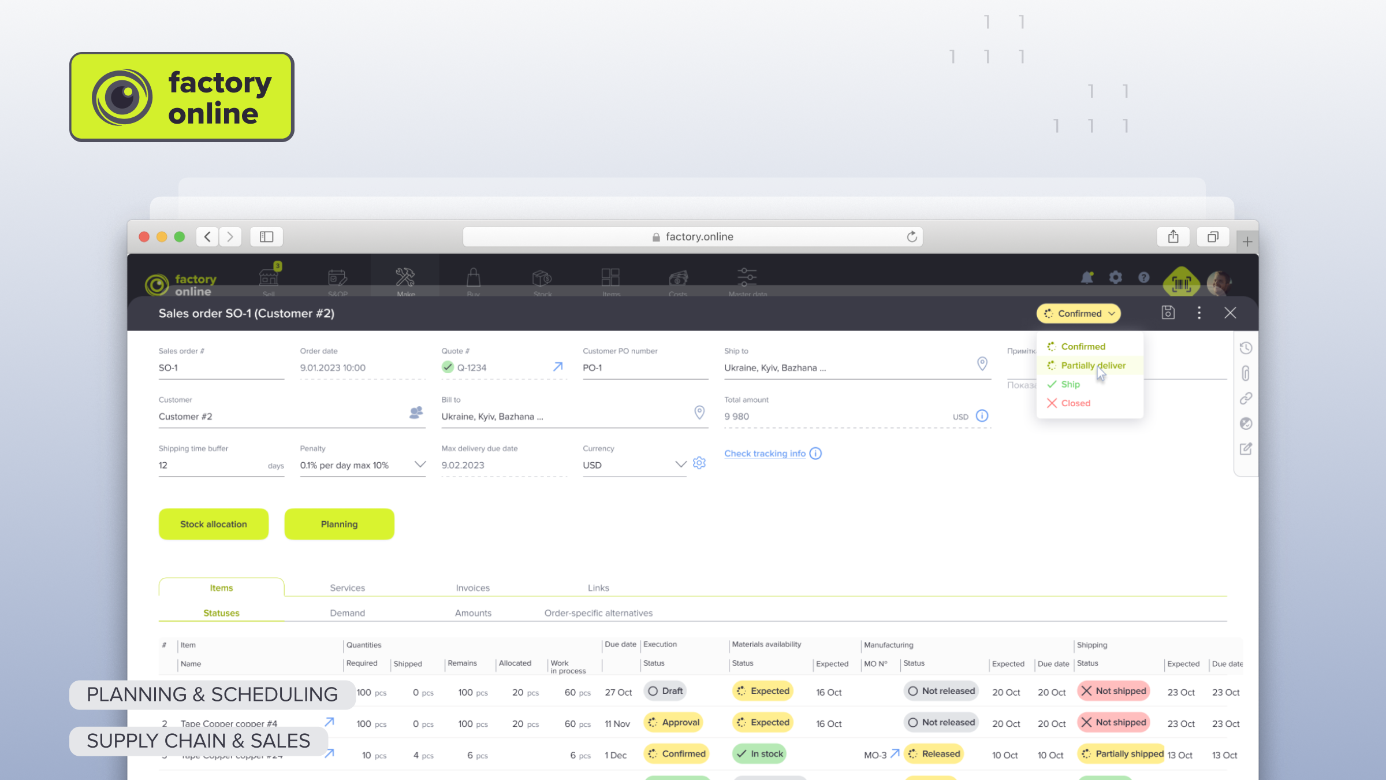Select Ship status option

point(1089,384)
